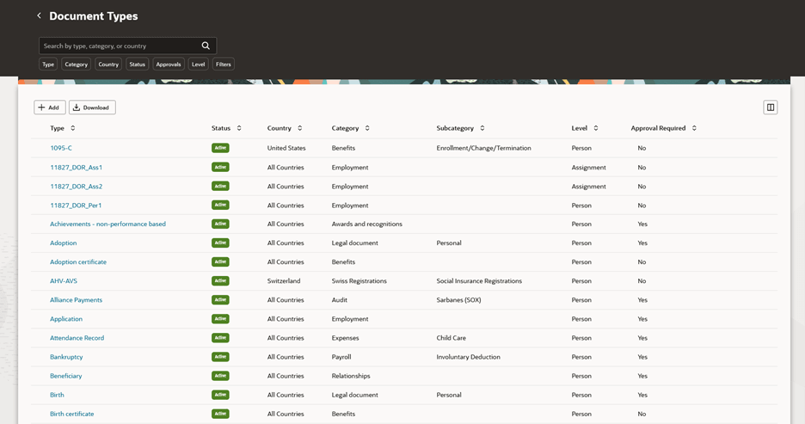Viewport: 805px width, 424px height.
Task: Open Achievements - non-performance based link
Action: pos(108,224)
